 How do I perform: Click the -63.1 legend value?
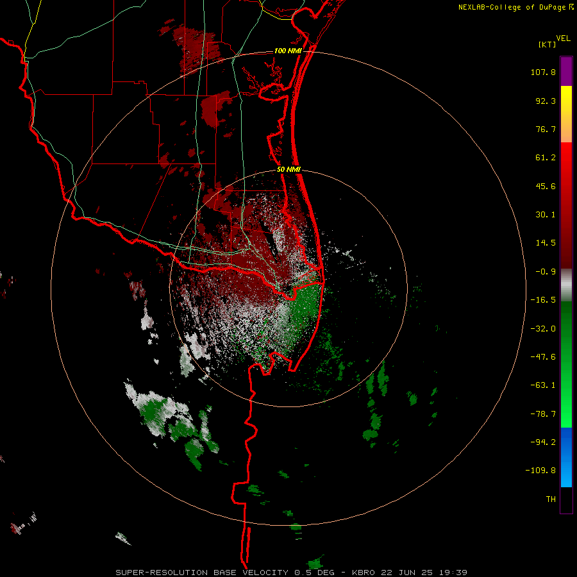(543, 385)
